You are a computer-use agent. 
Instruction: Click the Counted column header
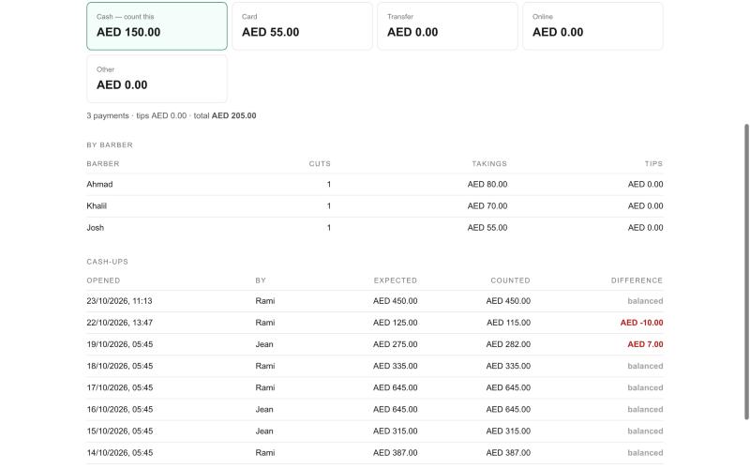510,280
